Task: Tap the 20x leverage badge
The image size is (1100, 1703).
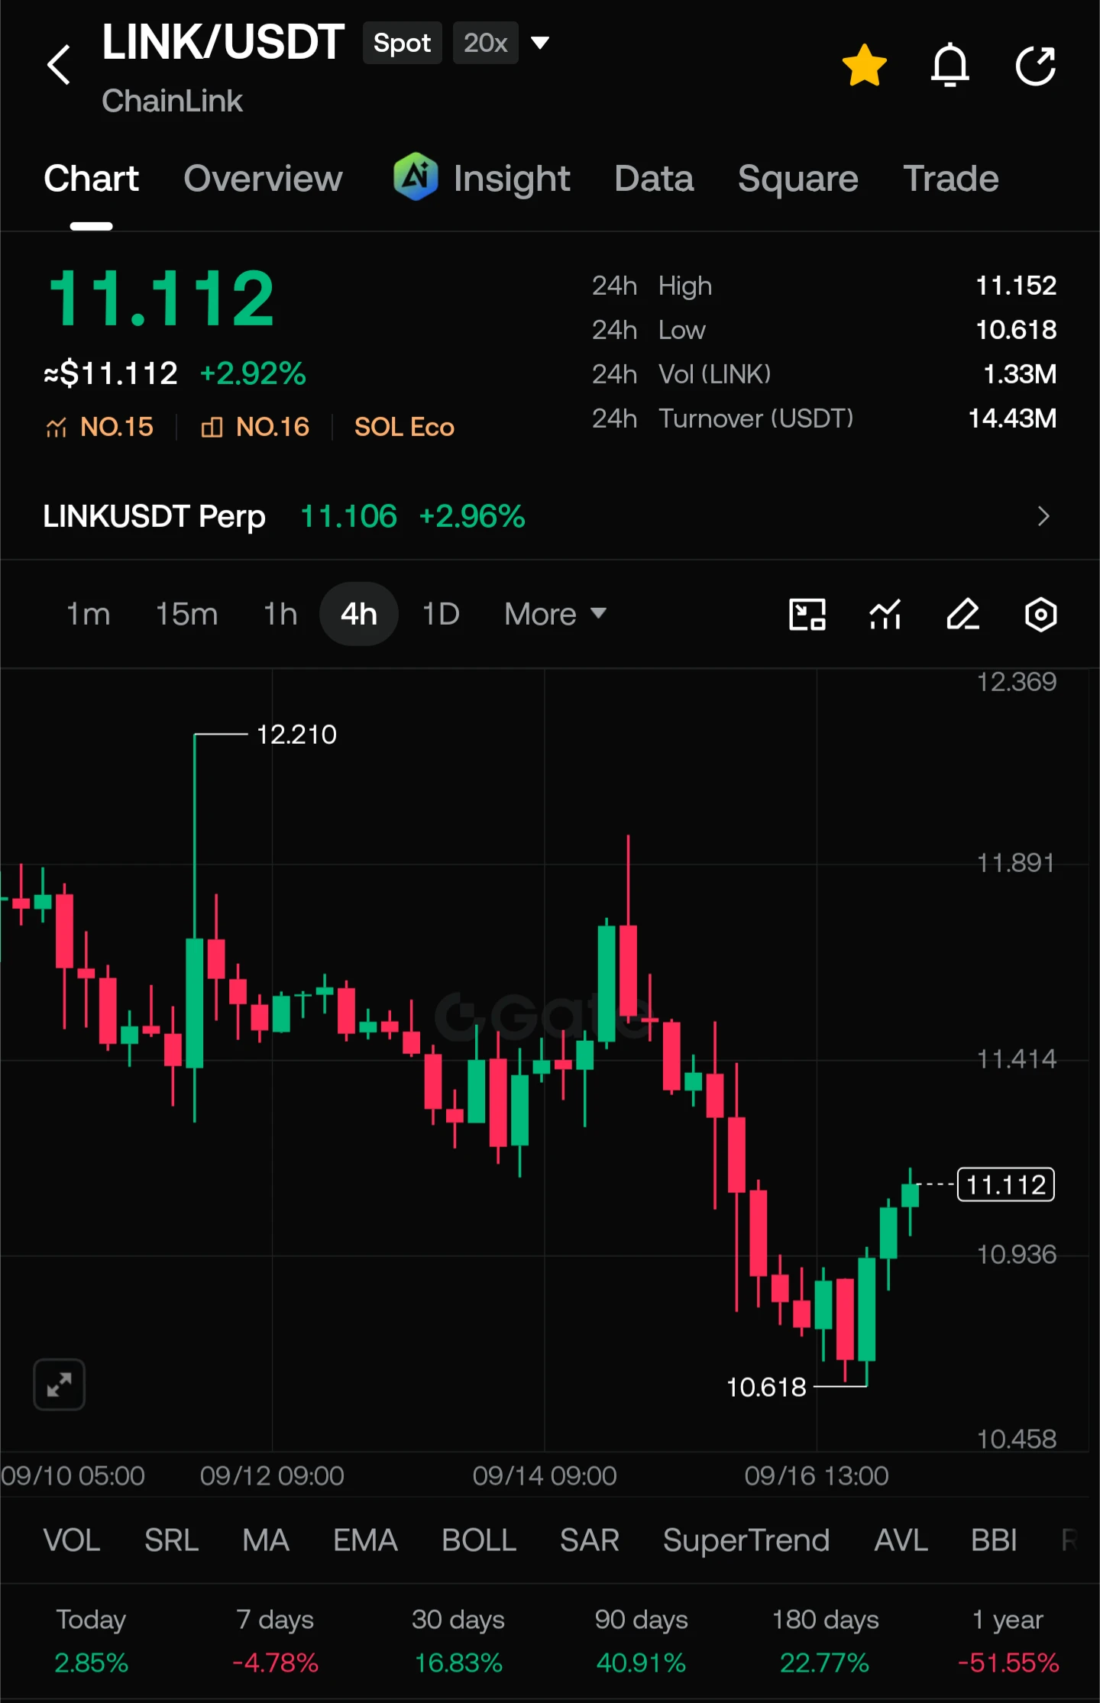Action: [x=486, y=43]
